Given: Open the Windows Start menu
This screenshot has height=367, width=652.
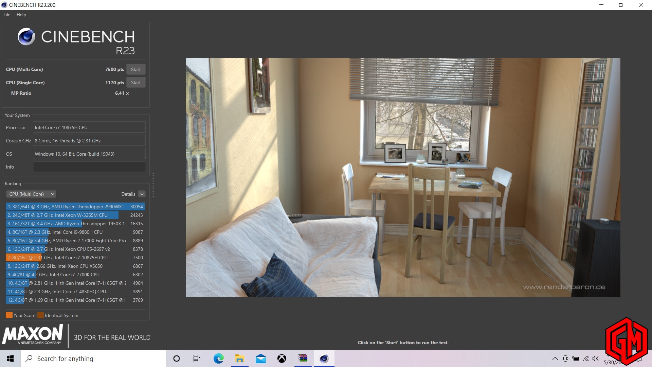Looking at the screenshot, I should 10,359.
